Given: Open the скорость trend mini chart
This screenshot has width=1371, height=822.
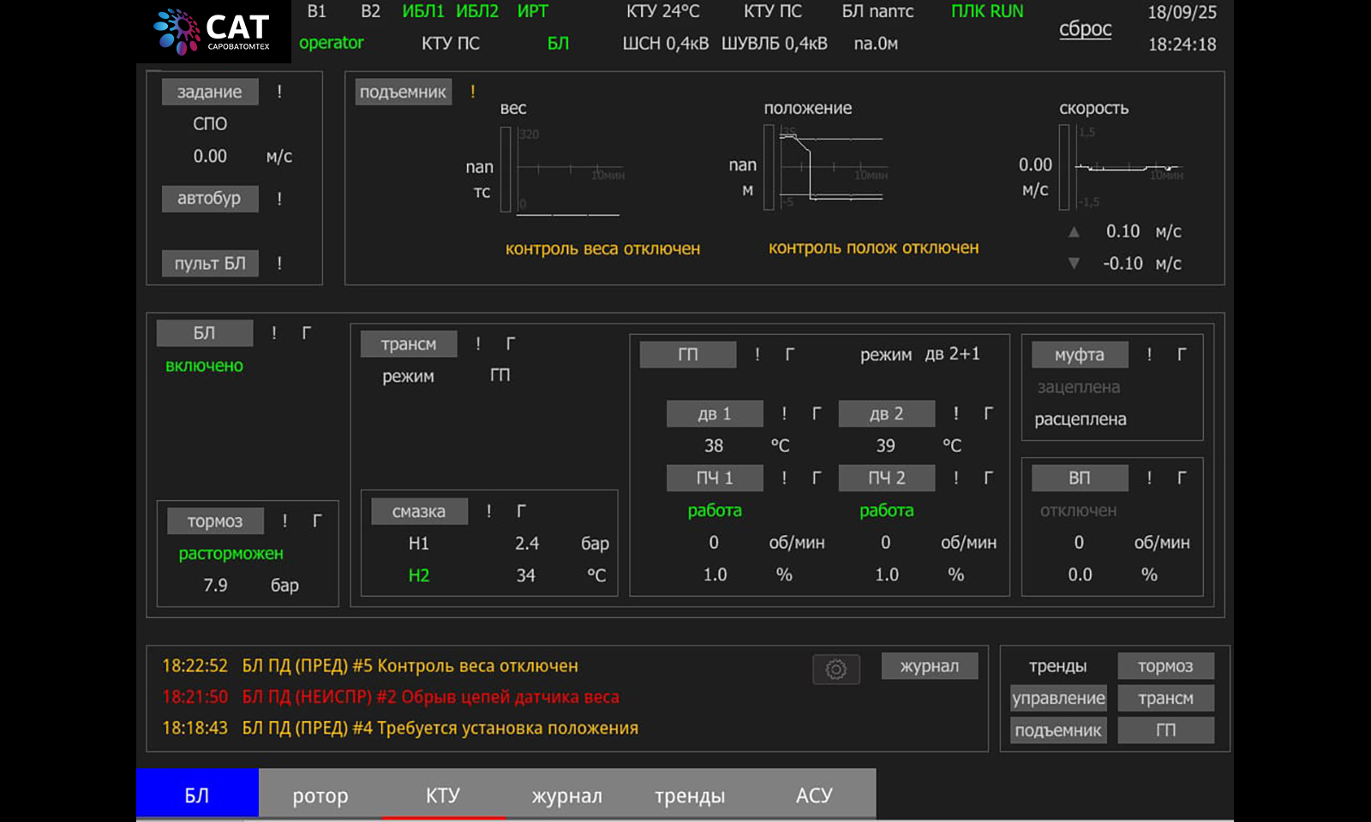Looking at the screenshot, I should pyautogui.click(x=1130, y=167).
